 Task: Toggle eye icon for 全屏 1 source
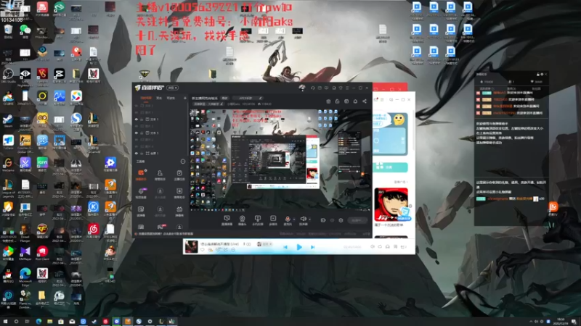coord(137,154)
